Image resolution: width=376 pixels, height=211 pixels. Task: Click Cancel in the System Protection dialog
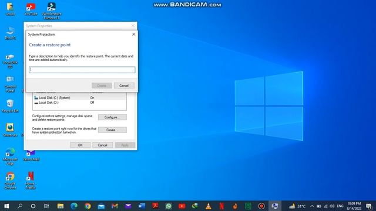(124, 86)
